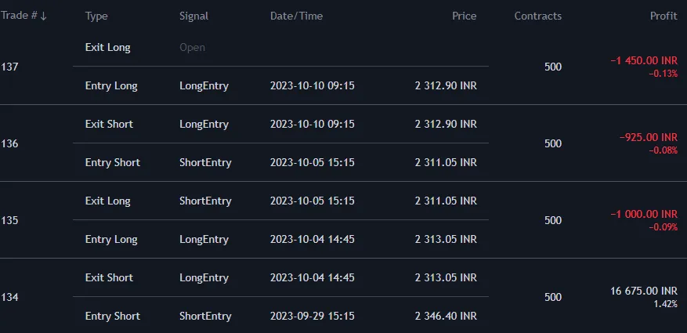Click the Type column header
Screen dimensions: 687x333
96,16
